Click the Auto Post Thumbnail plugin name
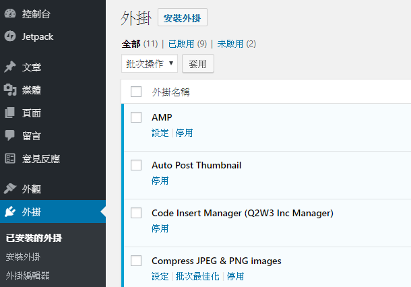 pos(196,165)
